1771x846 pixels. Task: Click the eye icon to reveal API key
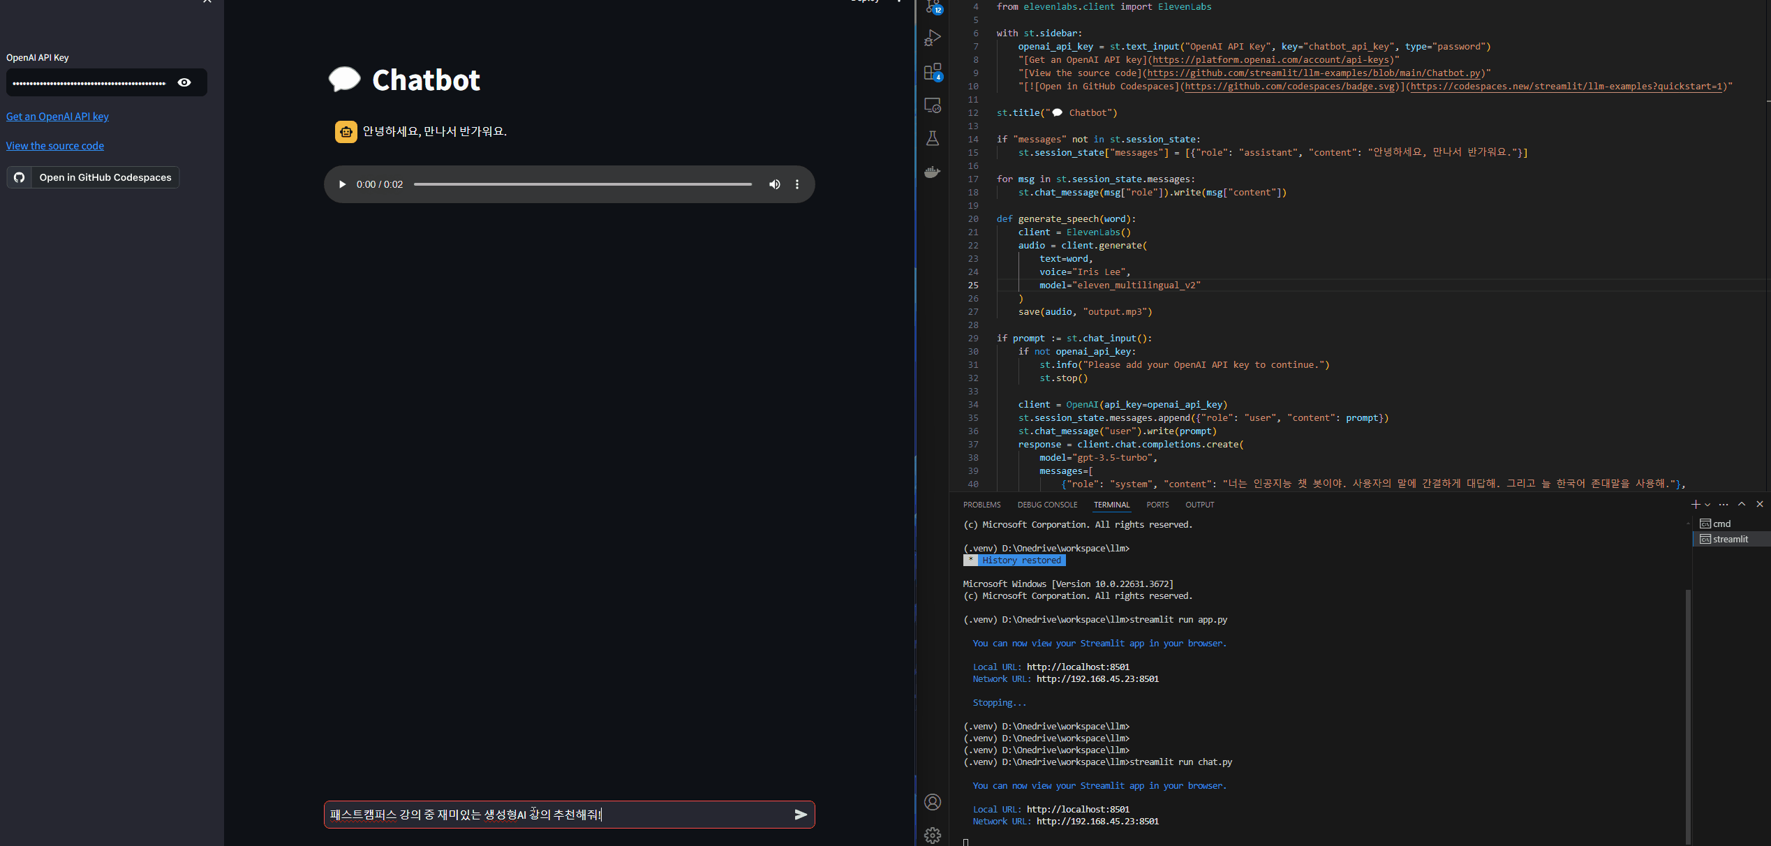pos(184,82)
